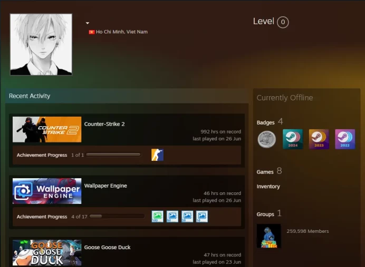The image size is (365, 267).
Task: Open the Steam 2024 year badge
Action: [x=293, y=139]
